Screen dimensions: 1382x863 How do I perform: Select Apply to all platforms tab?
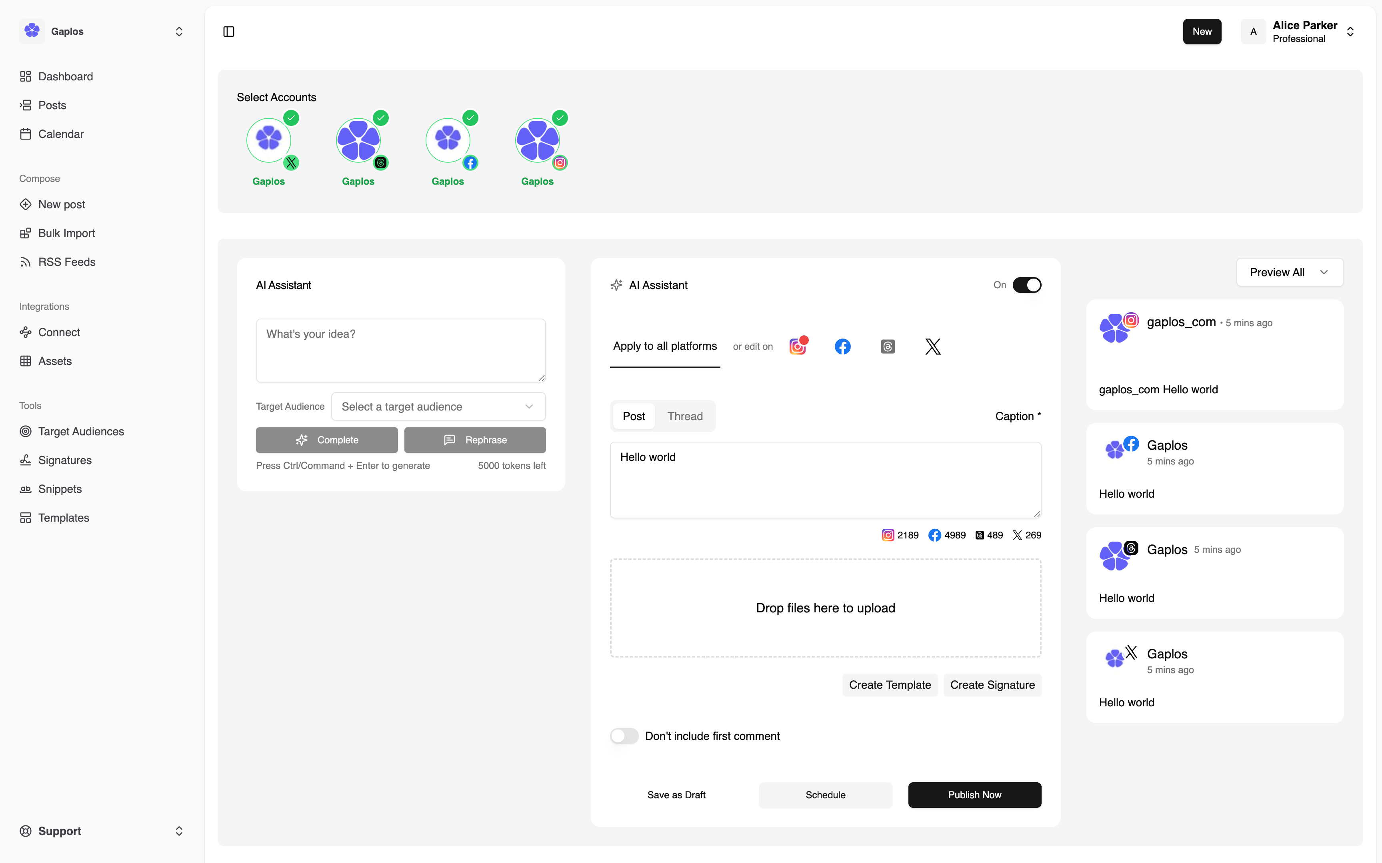(665, 347)
